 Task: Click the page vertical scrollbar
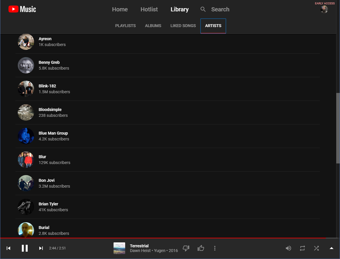pyautogui.click(x=338, y=128)
